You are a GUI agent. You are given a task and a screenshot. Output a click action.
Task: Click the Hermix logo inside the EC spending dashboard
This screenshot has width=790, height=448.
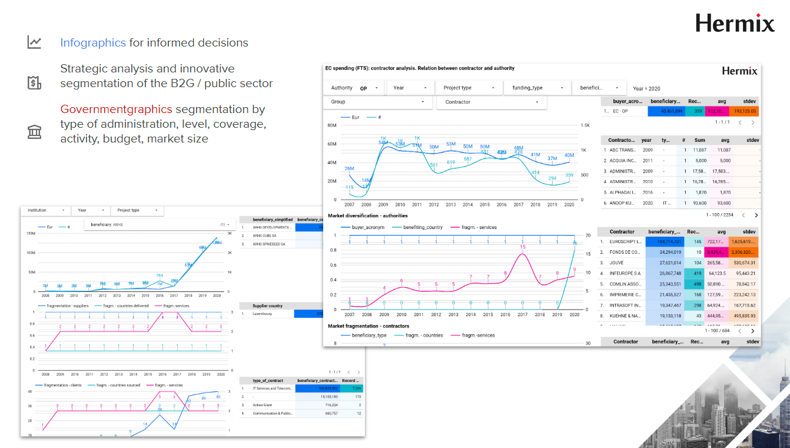pyautogui.click(x=739, y=71)
